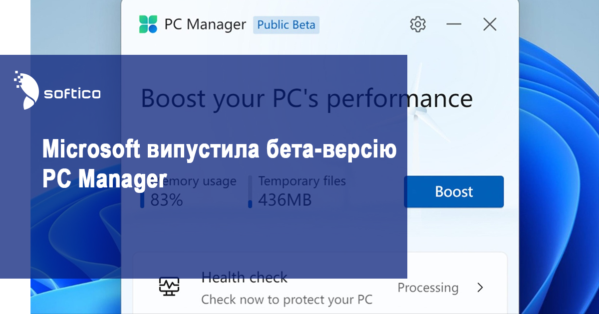599x314 pixels.
Task: Select the Health check title
Action: [244, 277]
